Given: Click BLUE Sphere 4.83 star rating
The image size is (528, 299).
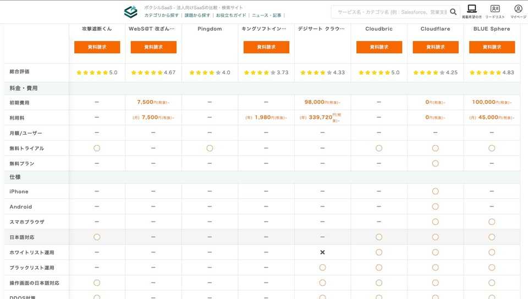Looking at the screenshot, I should [x=492, y=73].
